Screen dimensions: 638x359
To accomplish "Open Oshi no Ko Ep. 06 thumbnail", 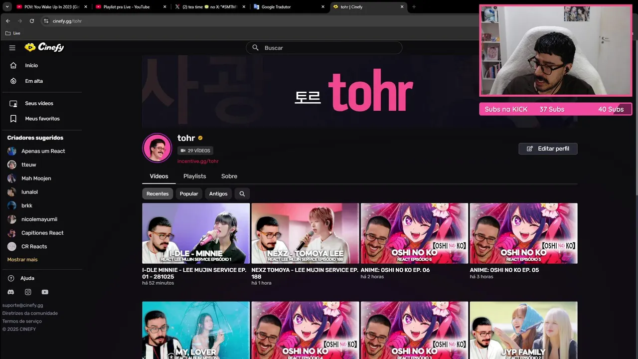I will pos(414,233).
